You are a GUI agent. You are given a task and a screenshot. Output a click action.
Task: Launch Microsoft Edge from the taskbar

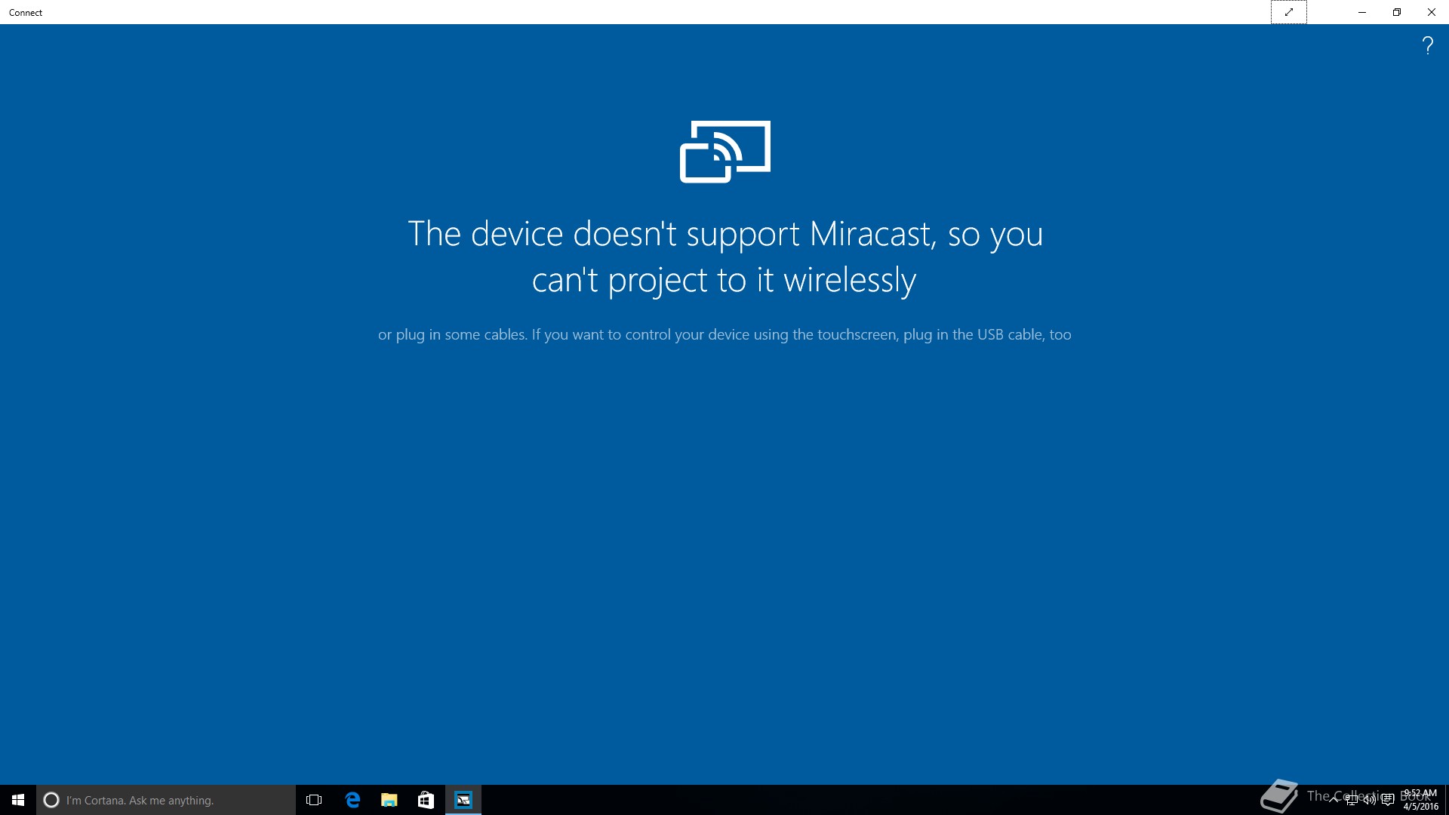tap(352, 800)
